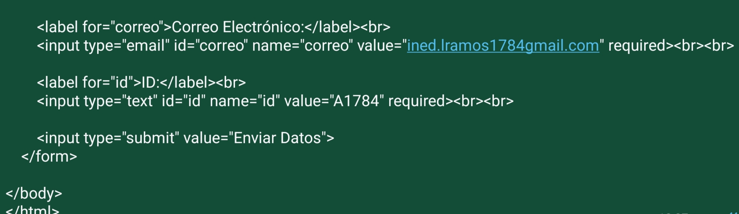Image resolution: width=739 pixels, height=214 pixels.
Task: Click the "Correo Electrónico:" label text
Action: pyautogui.click(x=238, y=27)
